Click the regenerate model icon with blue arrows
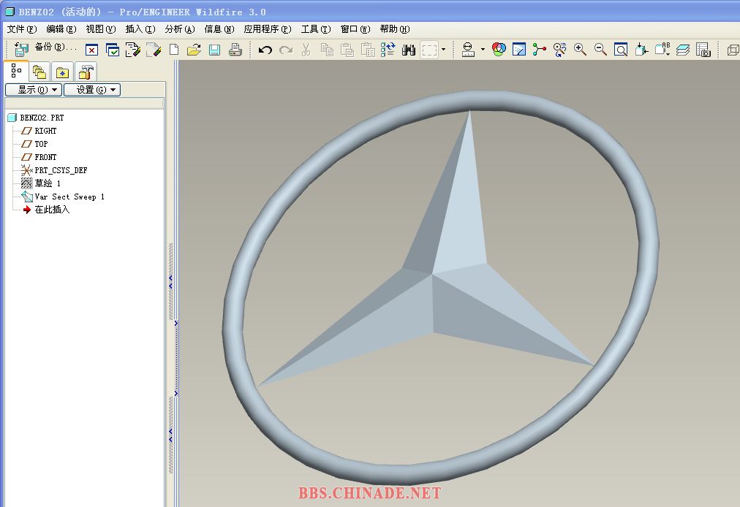Screen dimensions: 740x507 click(388, 49)
